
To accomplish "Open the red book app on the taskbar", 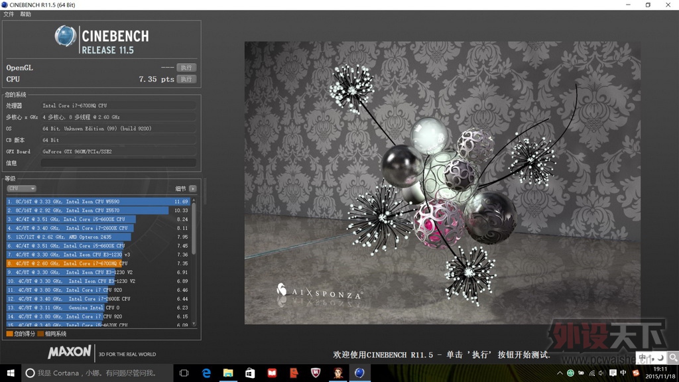I will coord(272,373).
